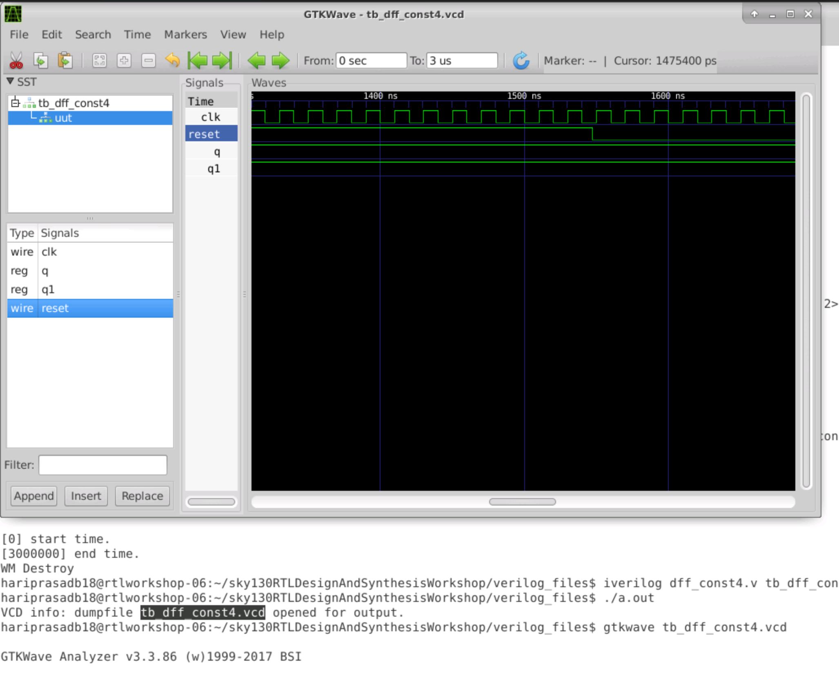Cut selected traces with scissors icon

pyautogui.click(x=16, y=60)
